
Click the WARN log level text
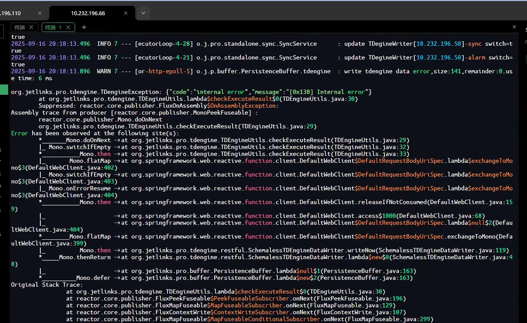pyautogui.click(x=104, y=71)
